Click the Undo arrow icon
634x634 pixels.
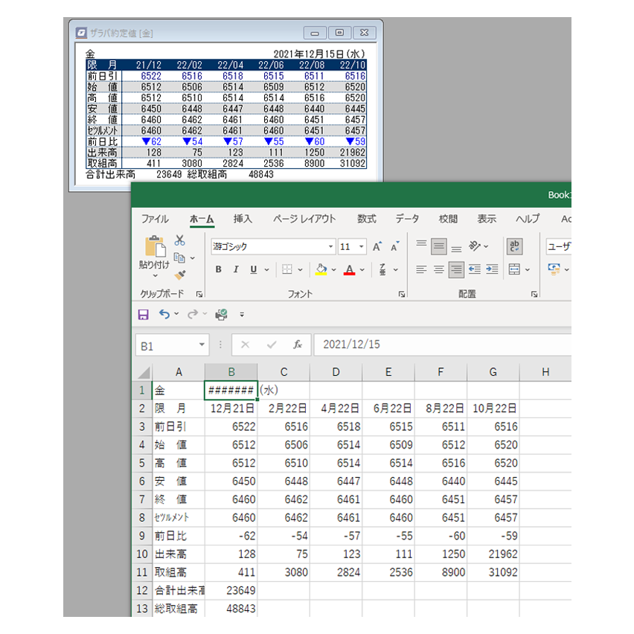pyautogui.click(x=164, y=315)
